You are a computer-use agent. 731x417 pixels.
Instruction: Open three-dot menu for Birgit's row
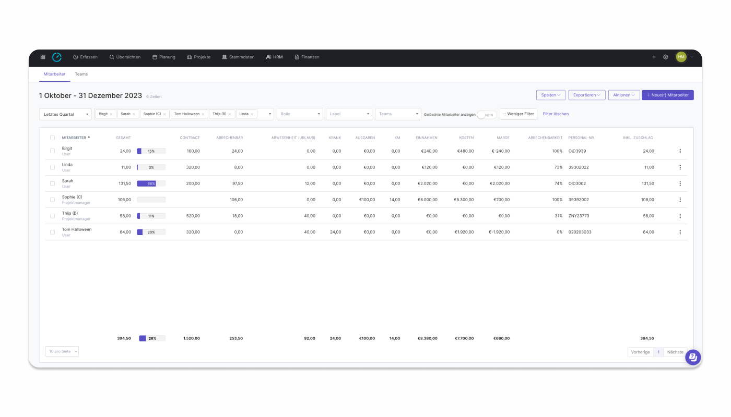680,151
